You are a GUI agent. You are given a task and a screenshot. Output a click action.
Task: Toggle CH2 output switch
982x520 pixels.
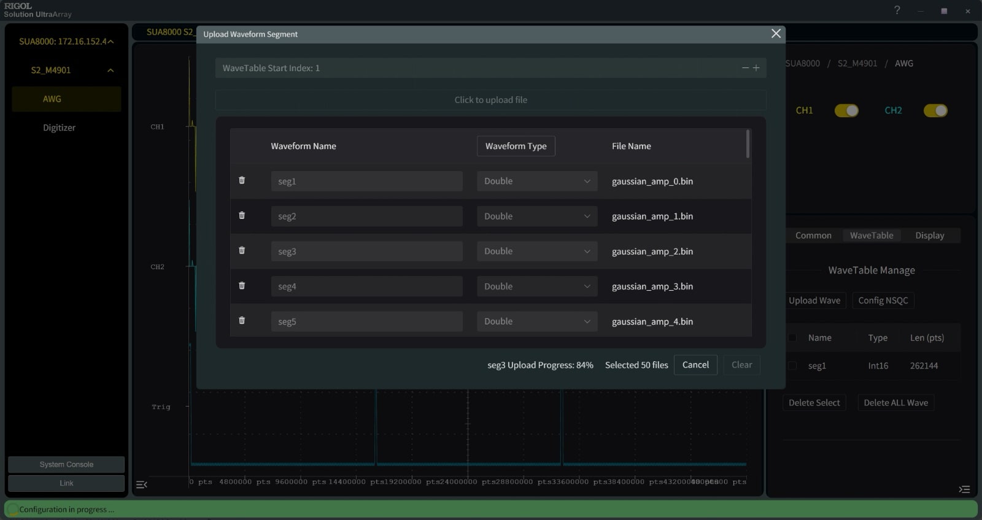point(935,110)
